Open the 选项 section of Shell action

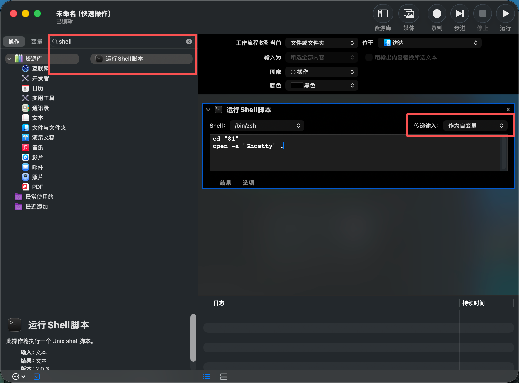point(248,183)
